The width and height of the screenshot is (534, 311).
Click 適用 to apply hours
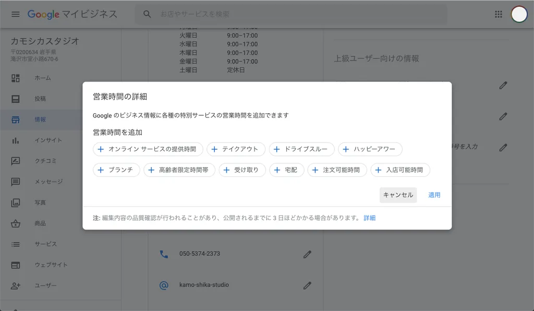(x=434, y=195)
